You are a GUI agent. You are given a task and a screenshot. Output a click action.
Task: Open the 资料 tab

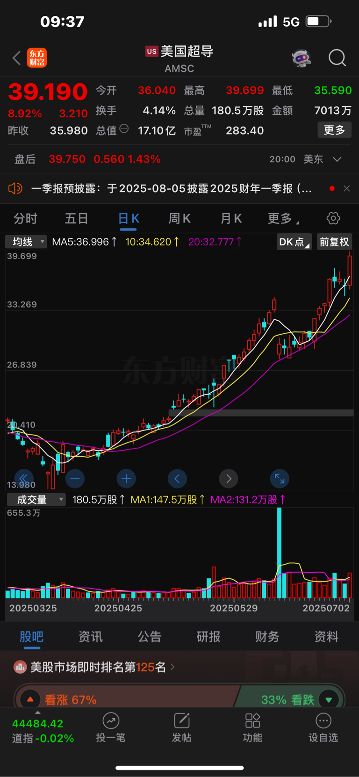click(x=326, y=636)
